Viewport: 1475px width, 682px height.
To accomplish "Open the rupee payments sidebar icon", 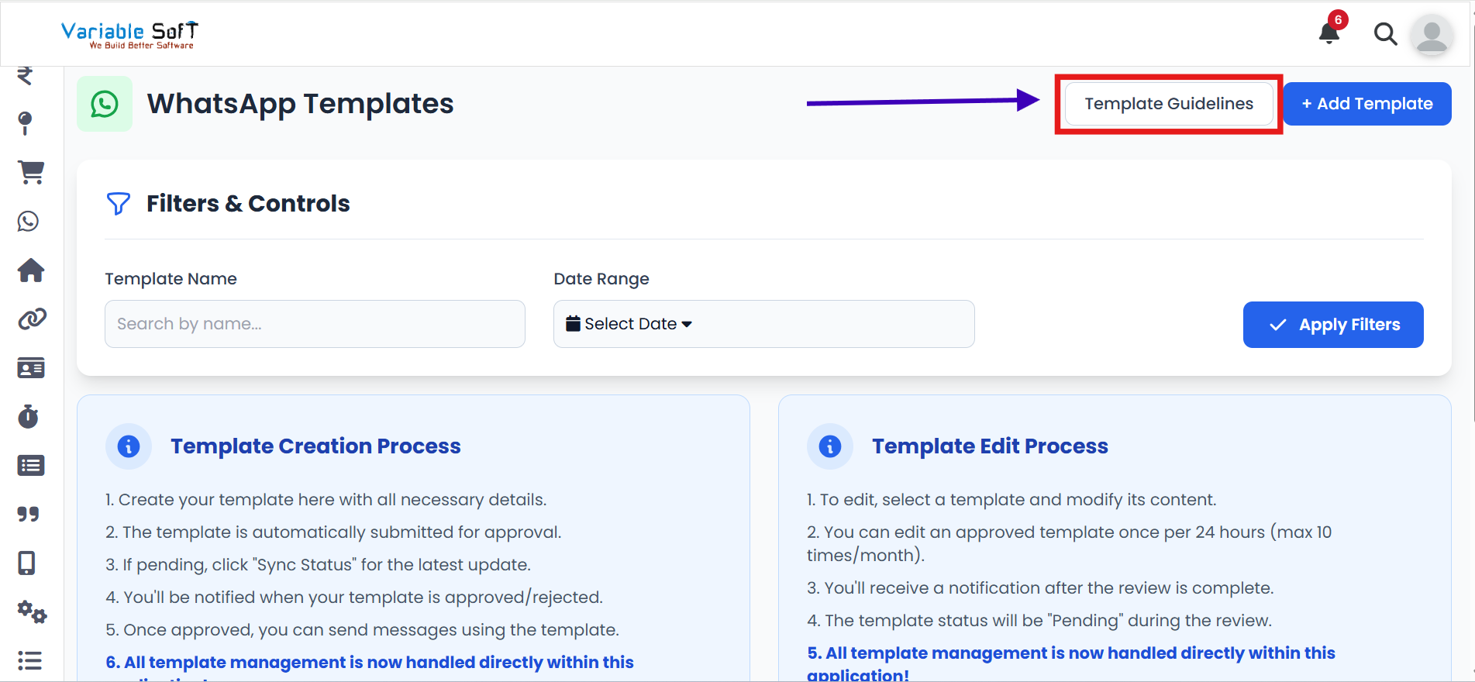I will pyautogui.click(x=26, y=75).
